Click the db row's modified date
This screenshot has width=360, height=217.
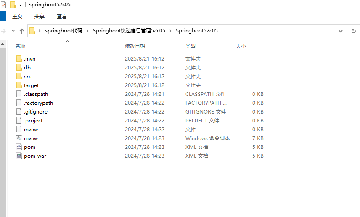[x=145, y=68]
